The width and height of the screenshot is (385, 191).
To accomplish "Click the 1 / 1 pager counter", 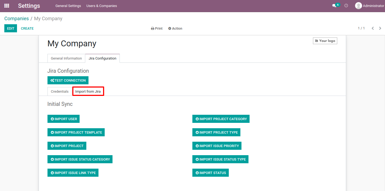I will click(361, 28).
